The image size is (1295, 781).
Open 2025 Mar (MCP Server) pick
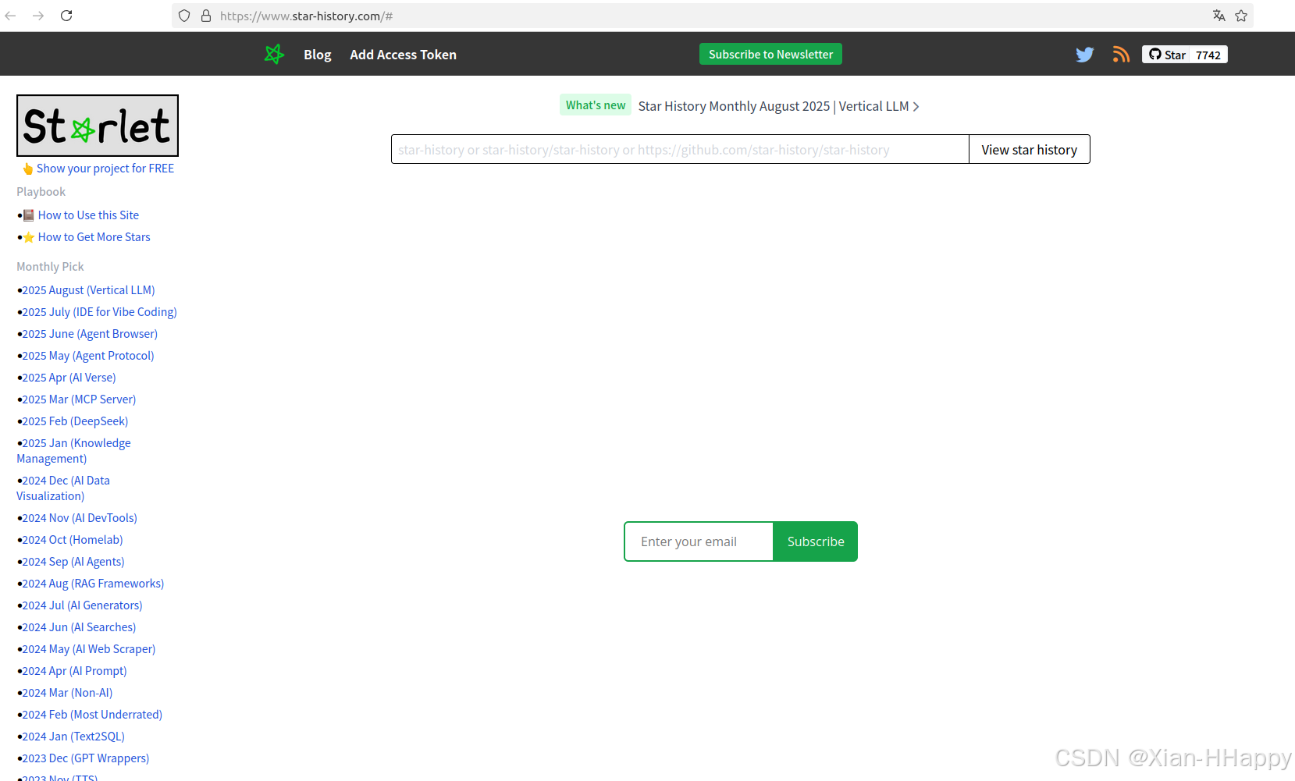tap(79, 399)
